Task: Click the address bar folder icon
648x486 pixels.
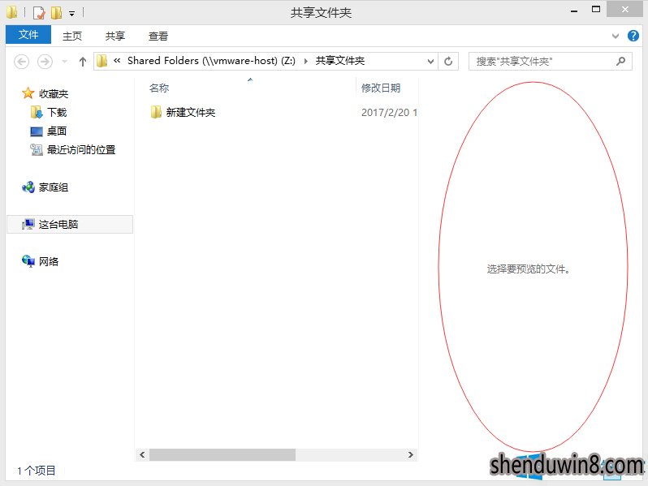Action: 102,61
